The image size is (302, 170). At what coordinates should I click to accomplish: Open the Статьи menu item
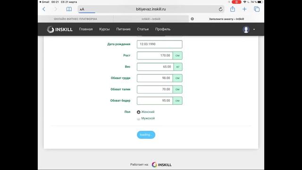143,29
